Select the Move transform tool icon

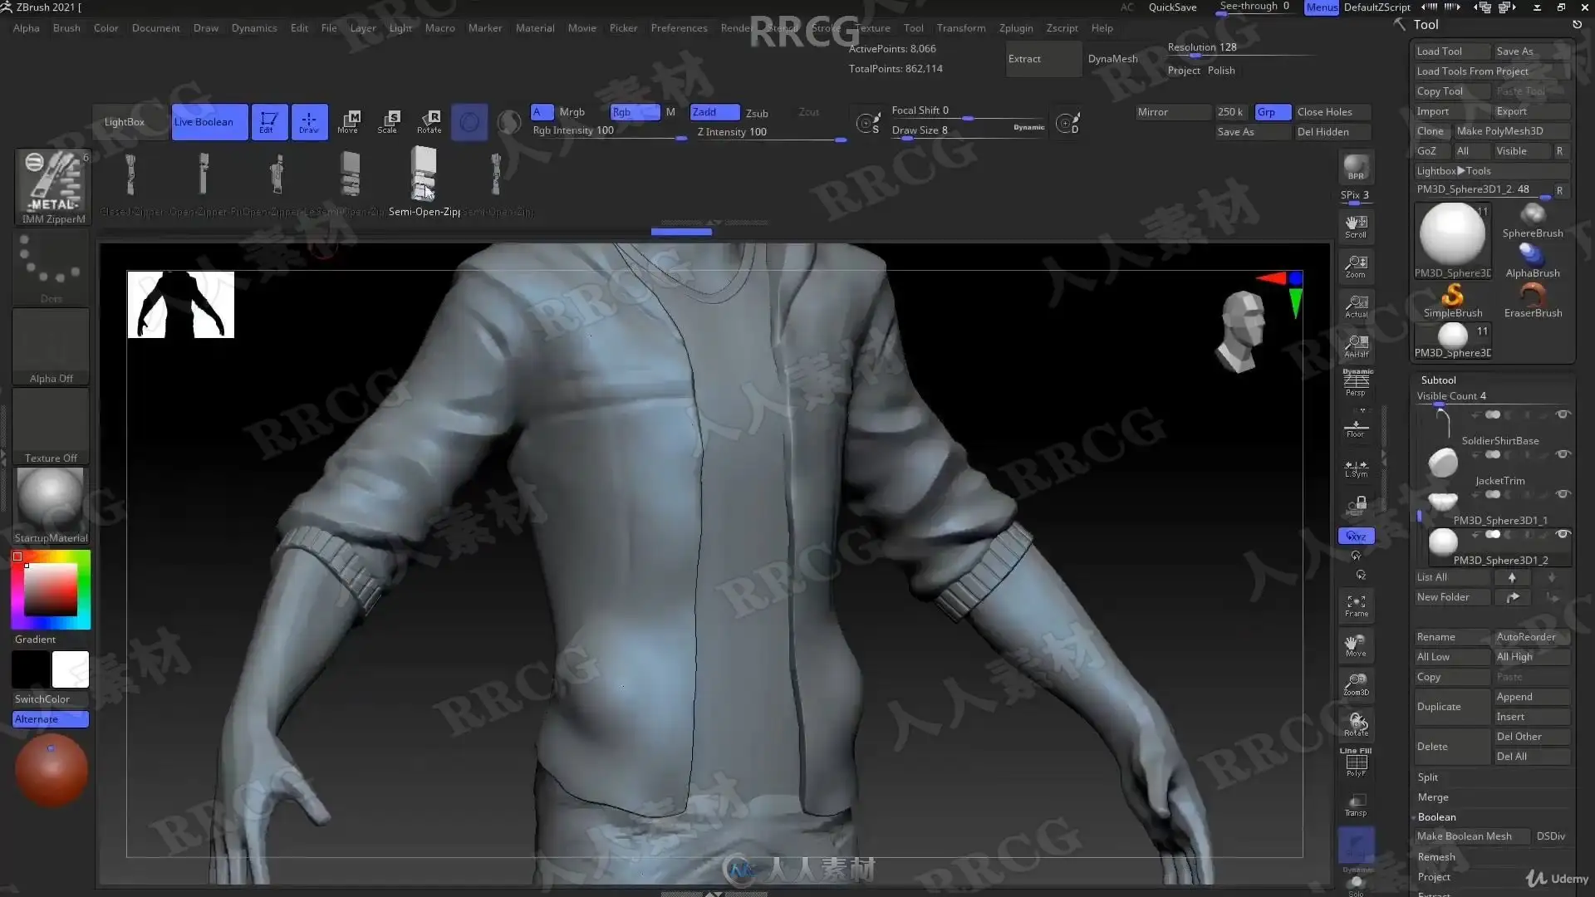pos(348,121)
